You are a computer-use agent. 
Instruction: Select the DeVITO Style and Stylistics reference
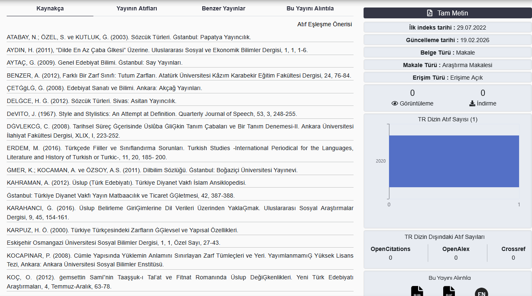(x=152, y=114)
